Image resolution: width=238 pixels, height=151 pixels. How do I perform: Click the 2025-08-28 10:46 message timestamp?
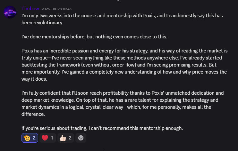[56, 9]
